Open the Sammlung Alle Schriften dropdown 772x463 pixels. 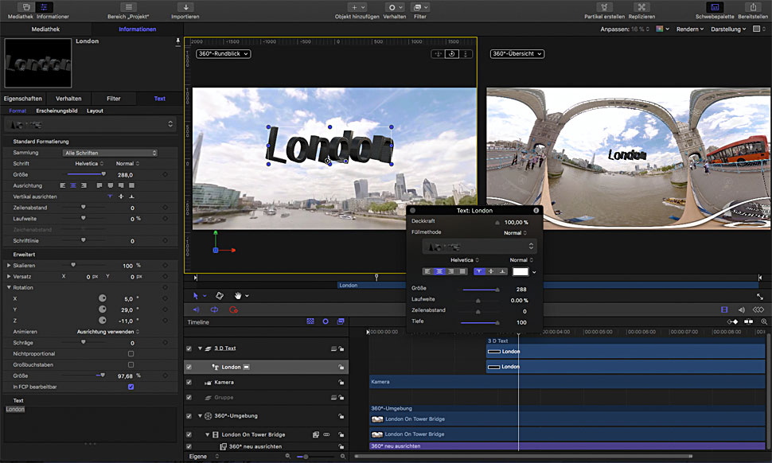click(x=111, y=153)
